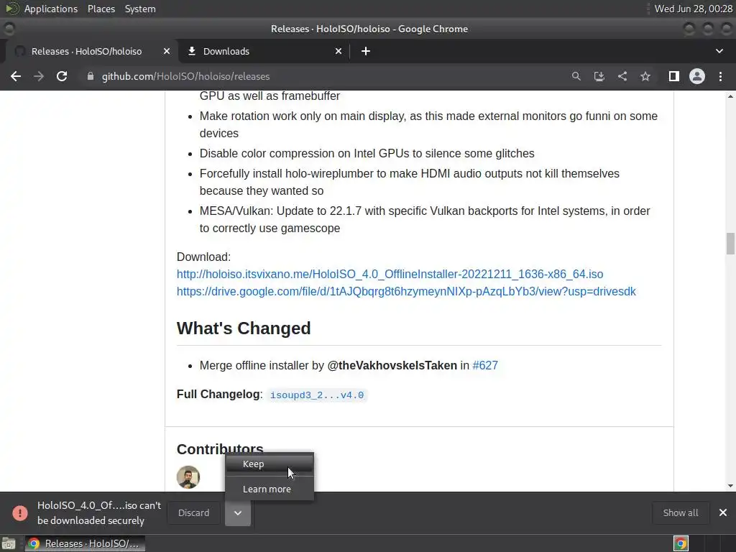Click the scrollbar down arrow
This screenshot has height=552, width=736.
click(x=730, y=486)
